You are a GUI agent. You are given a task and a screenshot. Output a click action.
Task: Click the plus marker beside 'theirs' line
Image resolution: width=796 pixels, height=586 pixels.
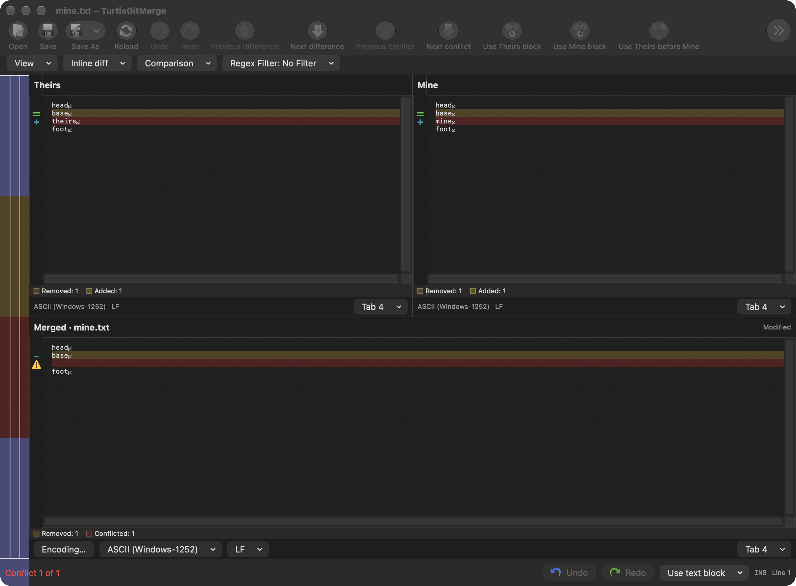(36, 122)
